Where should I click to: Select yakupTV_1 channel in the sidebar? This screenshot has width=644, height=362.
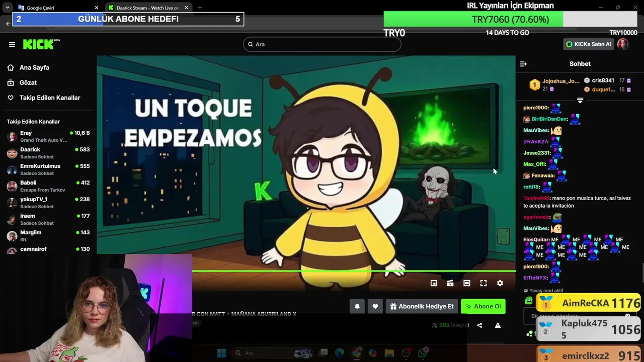[48, 203]
